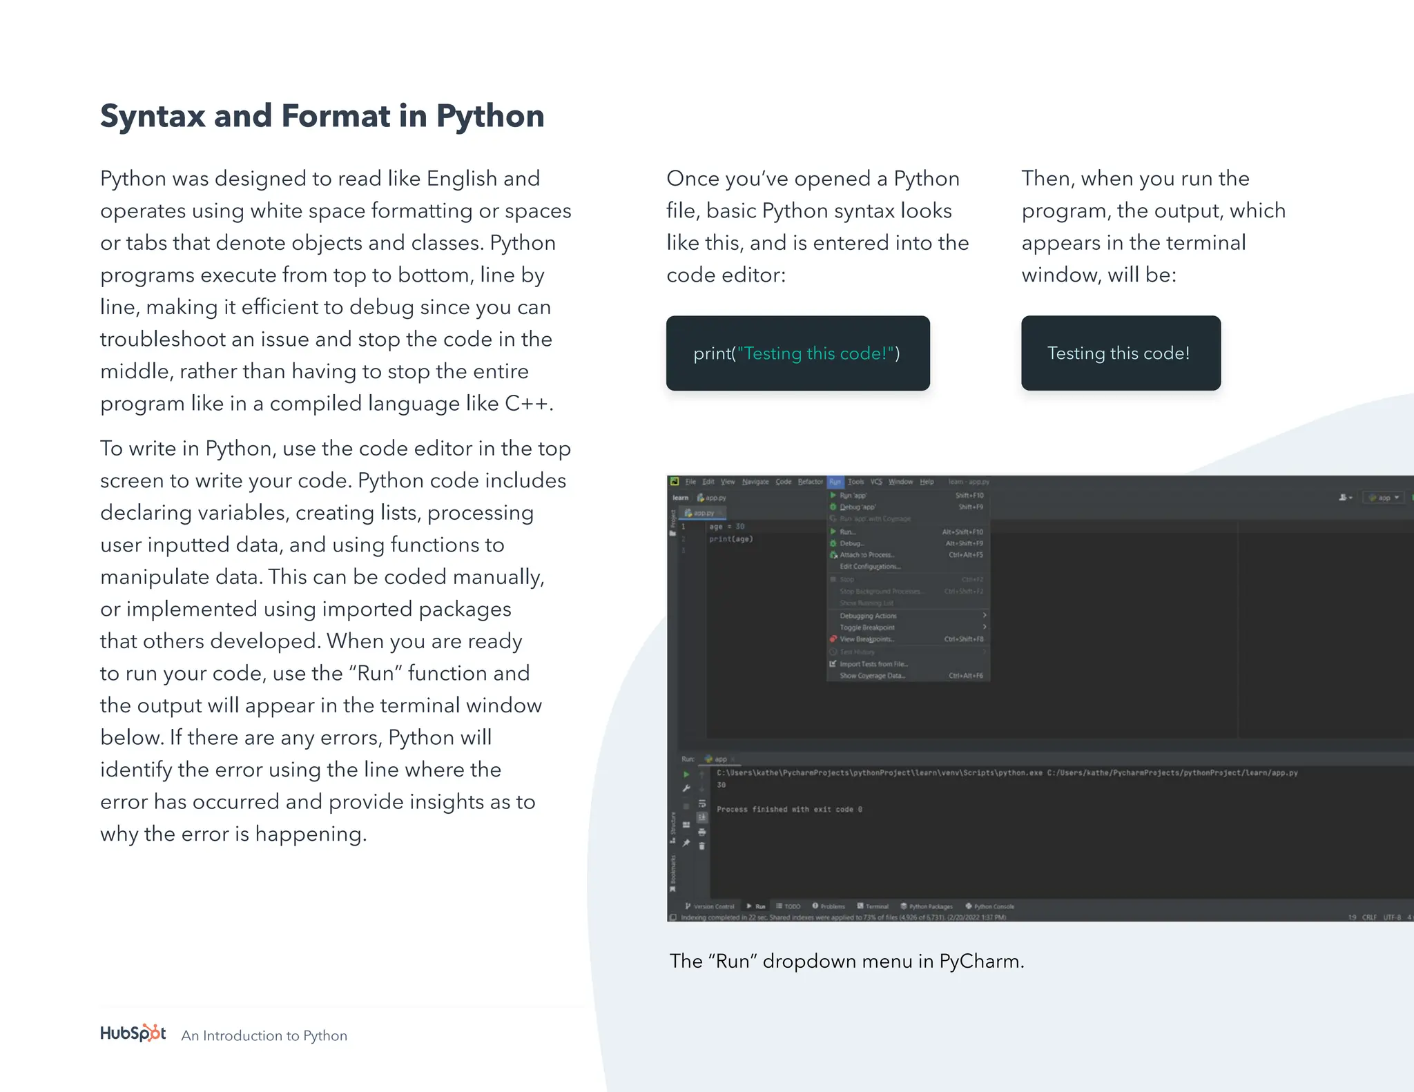Open the Python Console tool window

pos(990,906)
